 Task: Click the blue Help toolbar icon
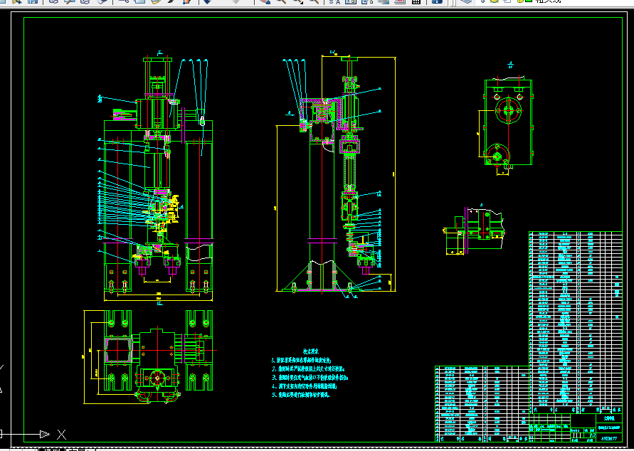click(x=437, y=1)
